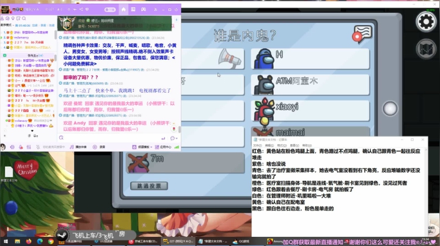Open the Notepad 帮助 menu
440x246 pixels.
coord(307,146)
